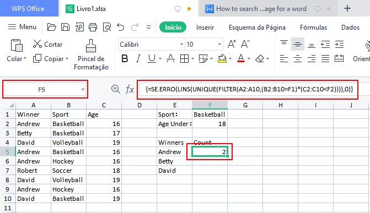Expand font color dropdown arrow

coord(249,58)
